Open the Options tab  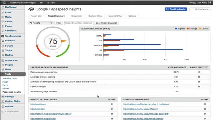click(132, 16)
